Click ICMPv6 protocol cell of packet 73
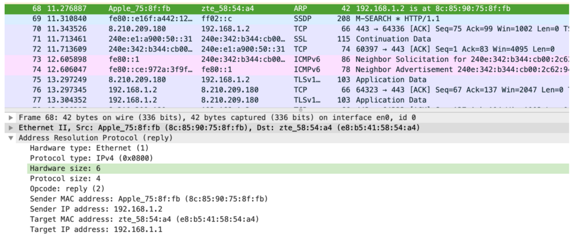573x243 pixels. [307, 59]
